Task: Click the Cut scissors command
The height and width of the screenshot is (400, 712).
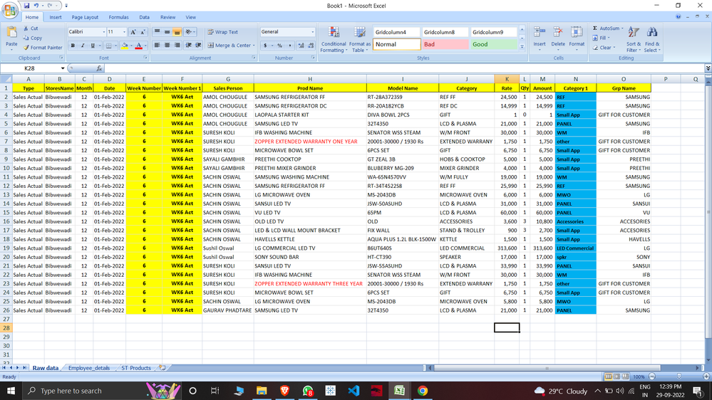Action: click(x=31, y=28)
